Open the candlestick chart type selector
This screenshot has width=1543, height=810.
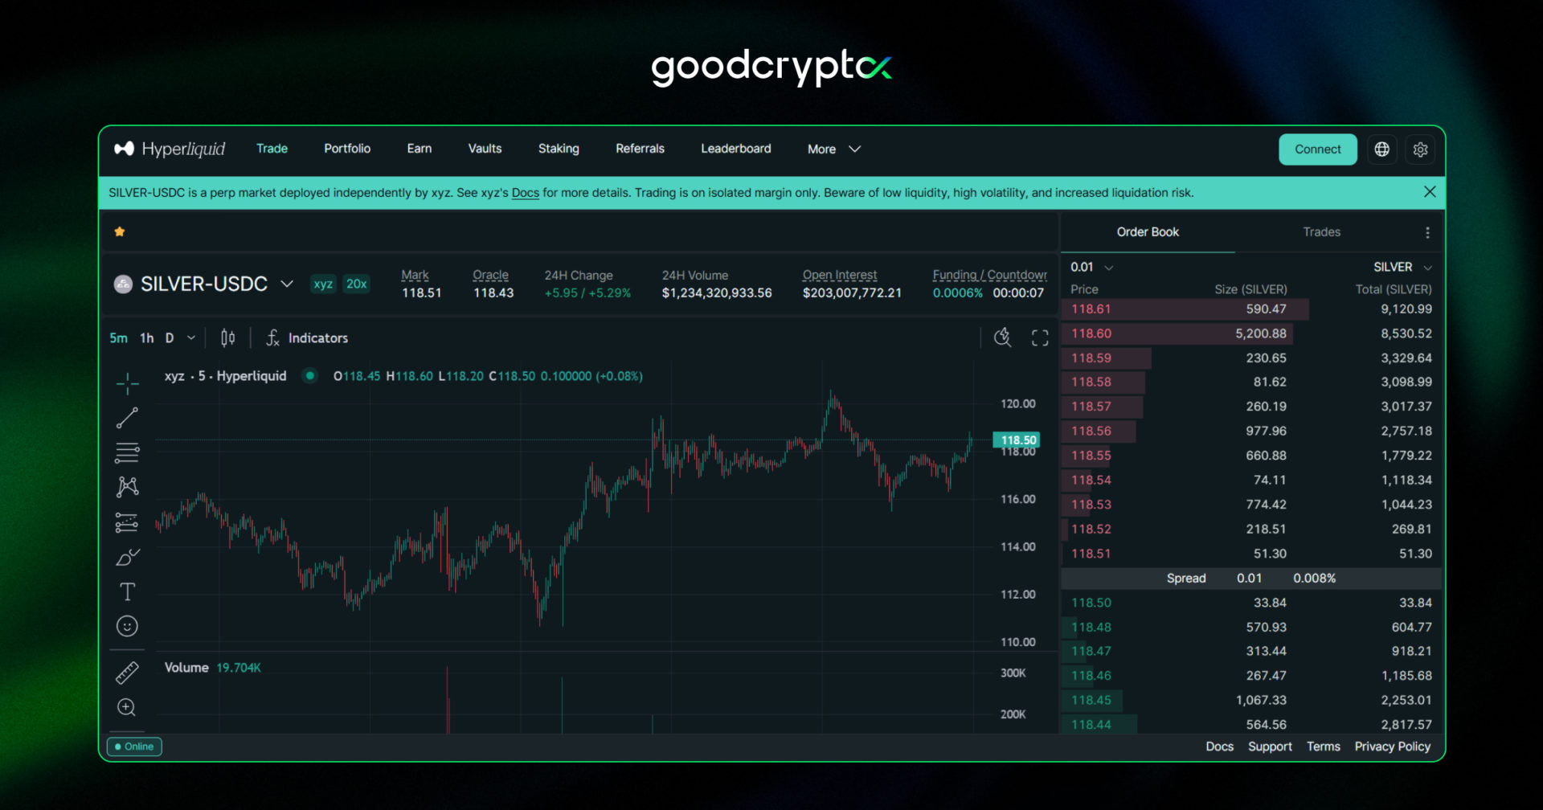pyautogui.click(x=228, y=338)
